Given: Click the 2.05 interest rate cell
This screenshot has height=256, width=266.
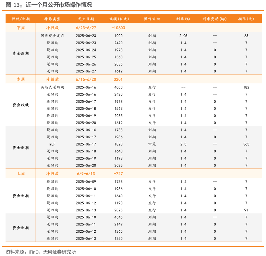Looking at the screenshot, I should click(183, 36).
